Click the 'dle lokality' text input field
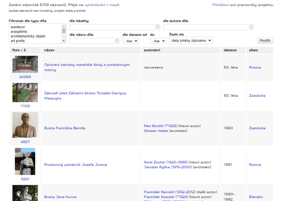This screenshot has width=282, height=201. click(112, 27)
